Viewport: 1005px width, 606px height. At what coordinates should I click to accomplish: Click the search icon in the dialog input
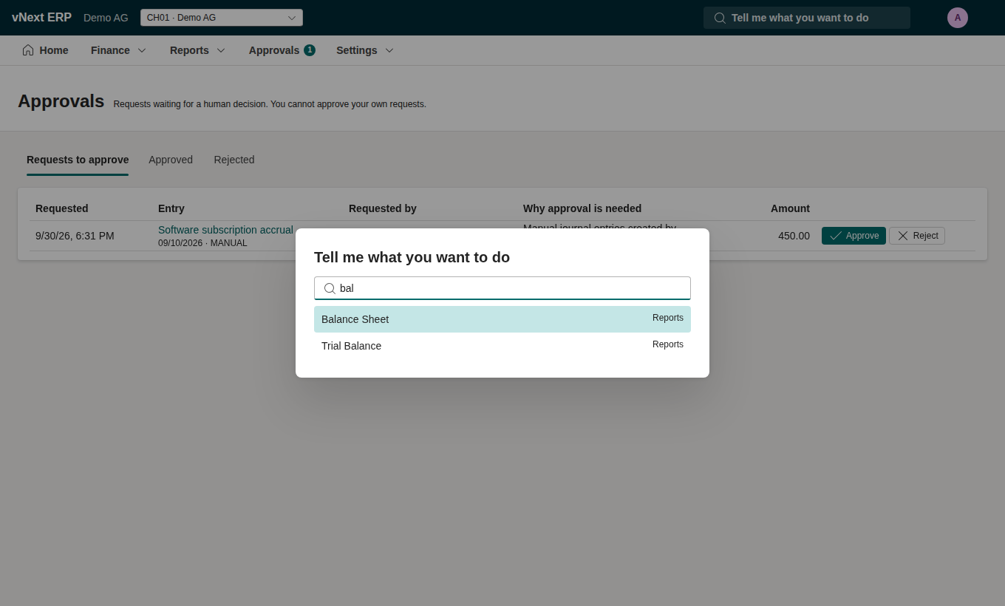[x=330, y=288]
